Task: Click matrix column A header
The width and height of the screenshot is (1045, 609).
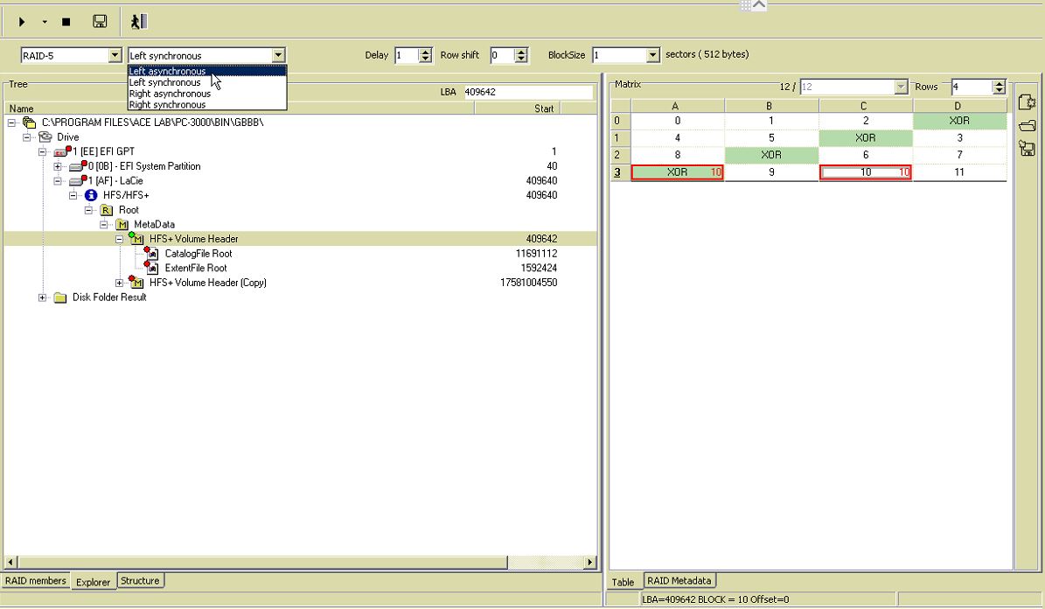Action: [x=677, y=106]
